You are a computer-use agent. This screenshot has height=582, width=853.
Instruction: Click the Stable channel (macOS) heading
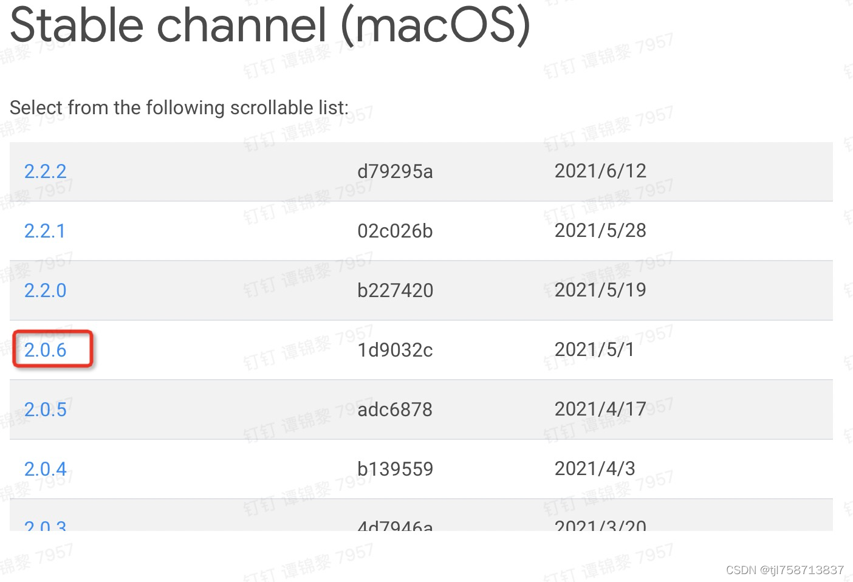(x=270, y=24)
